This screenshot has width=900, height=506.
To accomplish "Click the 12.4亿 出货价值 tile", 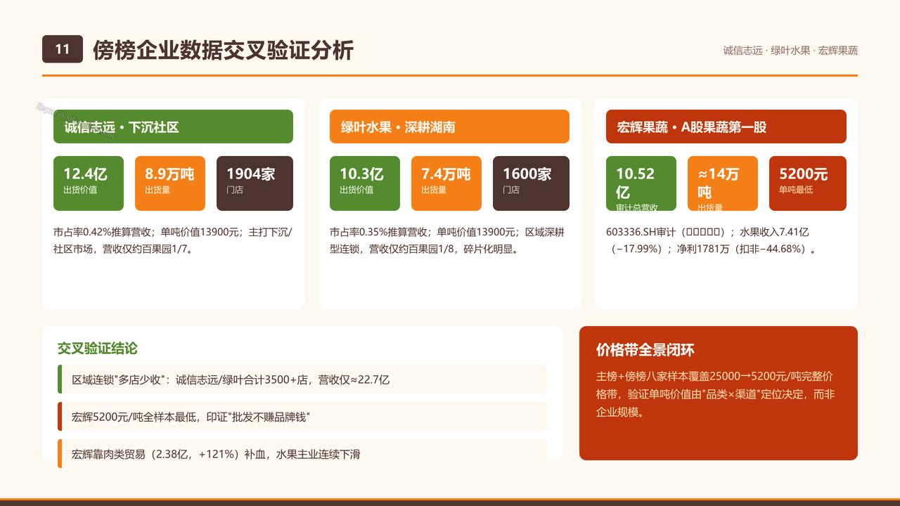I will (89, 183).
